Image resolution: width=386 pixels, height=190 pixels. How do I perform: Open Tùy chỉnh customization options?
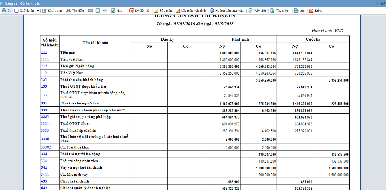pyautogui.click(x=280, y=11)
